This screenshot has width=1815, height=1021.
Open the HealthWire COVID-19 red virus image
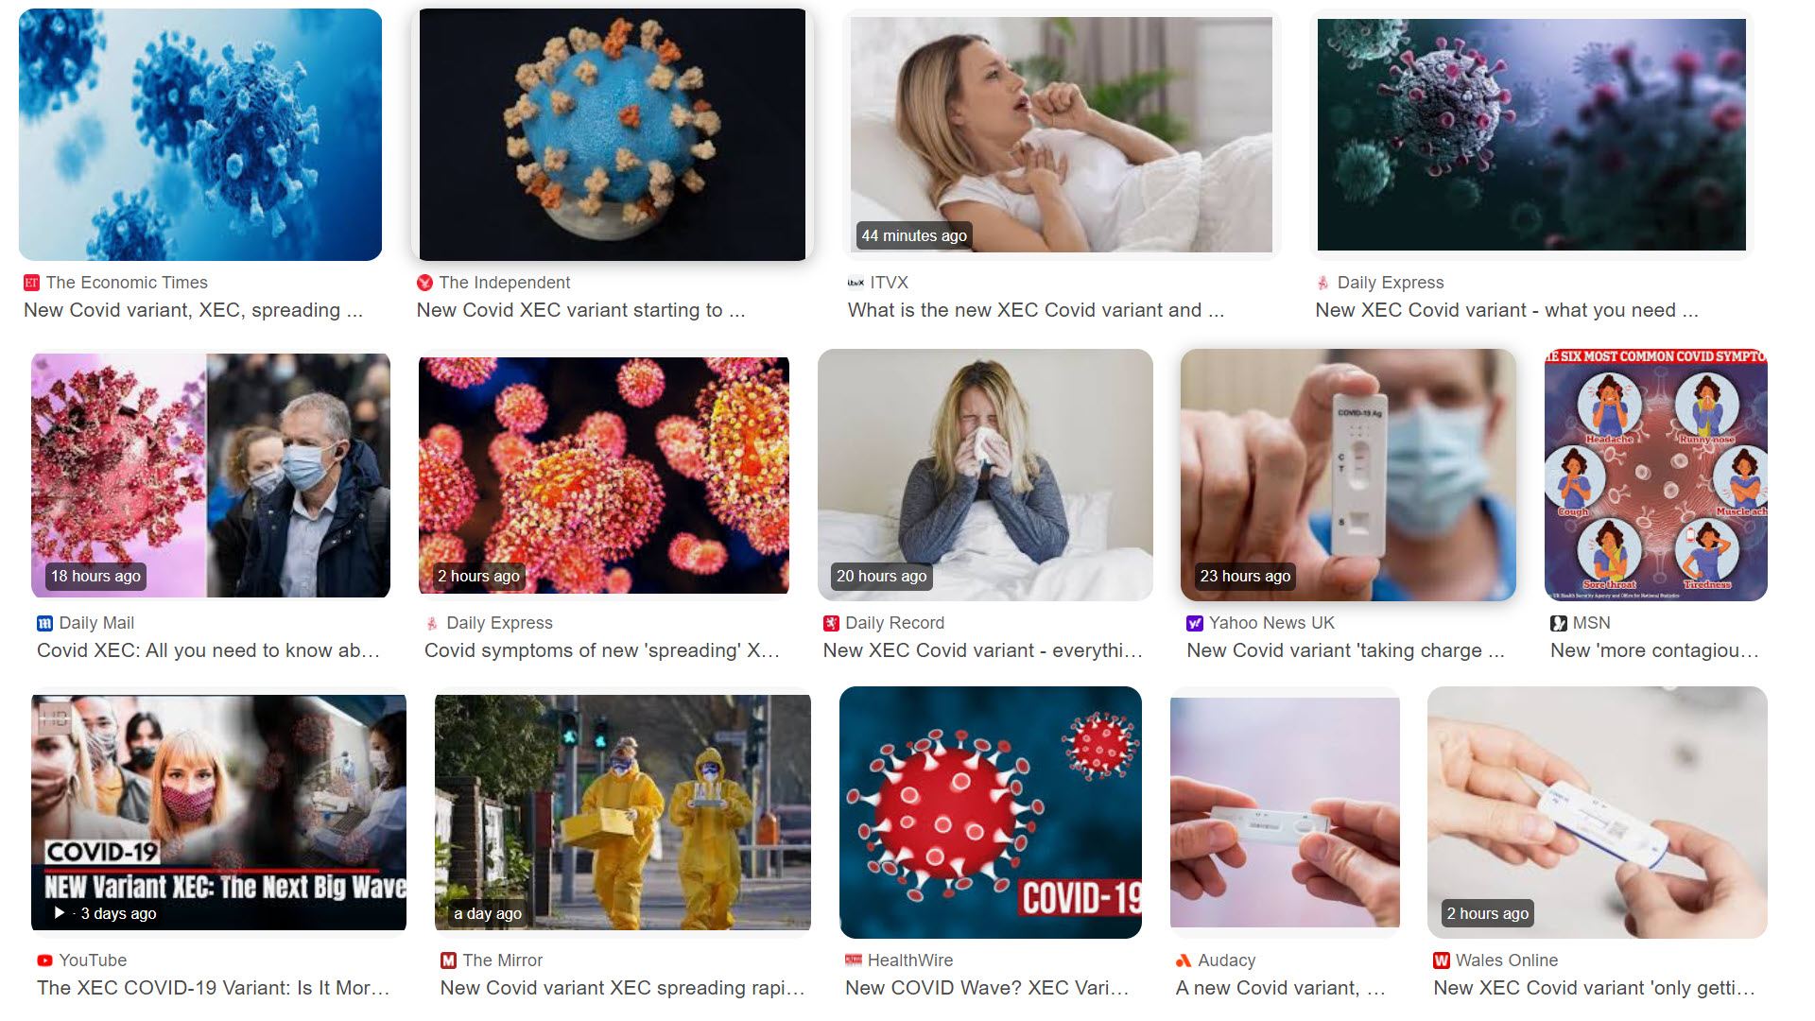pos(991,812)
